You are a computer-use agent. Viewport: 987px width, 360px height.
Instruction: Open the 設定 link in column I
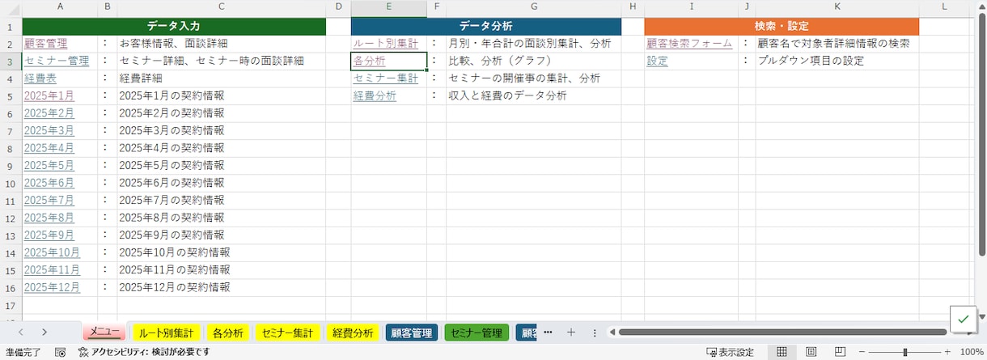657,61
